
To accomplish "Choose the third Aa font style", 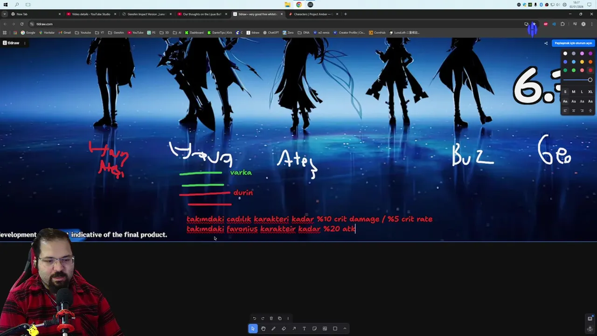I will (582, 101).
